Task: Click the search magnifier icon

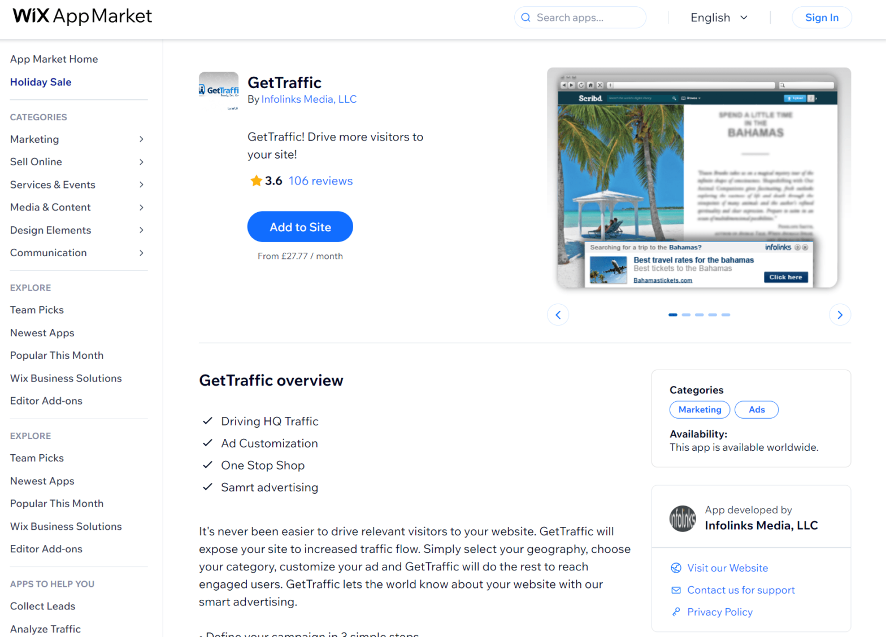Action: click(x=525, y=17)
